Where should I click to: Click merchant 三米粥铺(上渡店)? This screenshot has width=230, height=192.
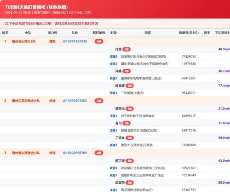click(x=132, y=93)
